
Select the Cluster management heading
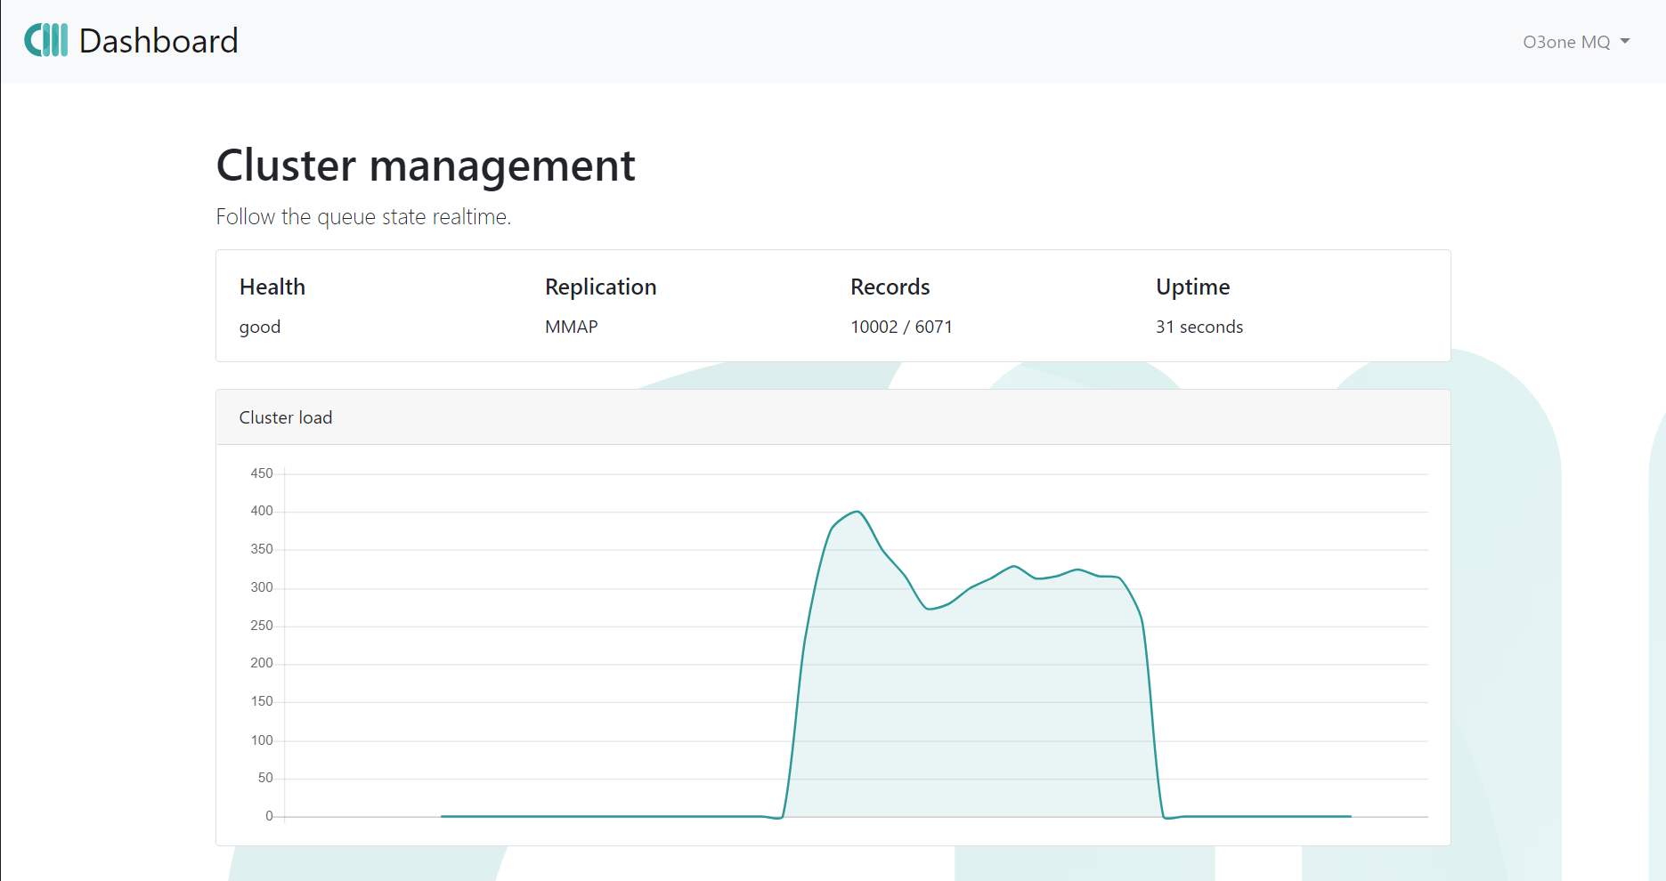[426, 166]
